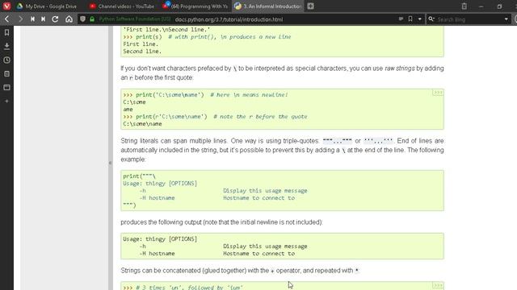517x290 pixels.
Task: Open the Downloads side panel
Action: coord(6,47)
